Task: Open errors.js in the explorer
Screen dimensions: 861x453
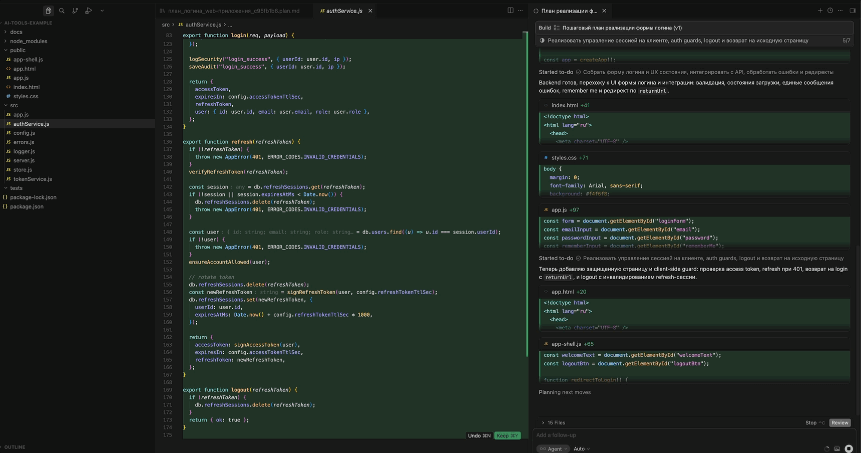Action: click(24, 142)
